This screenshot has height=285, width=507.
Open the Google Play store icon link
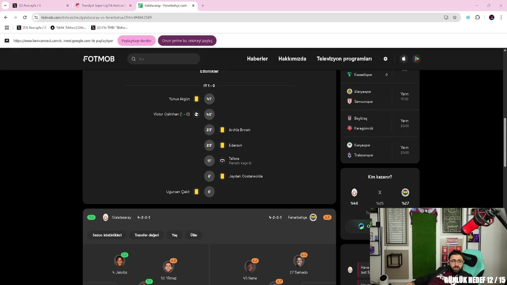pyautogui.click(x=416, y=59)
